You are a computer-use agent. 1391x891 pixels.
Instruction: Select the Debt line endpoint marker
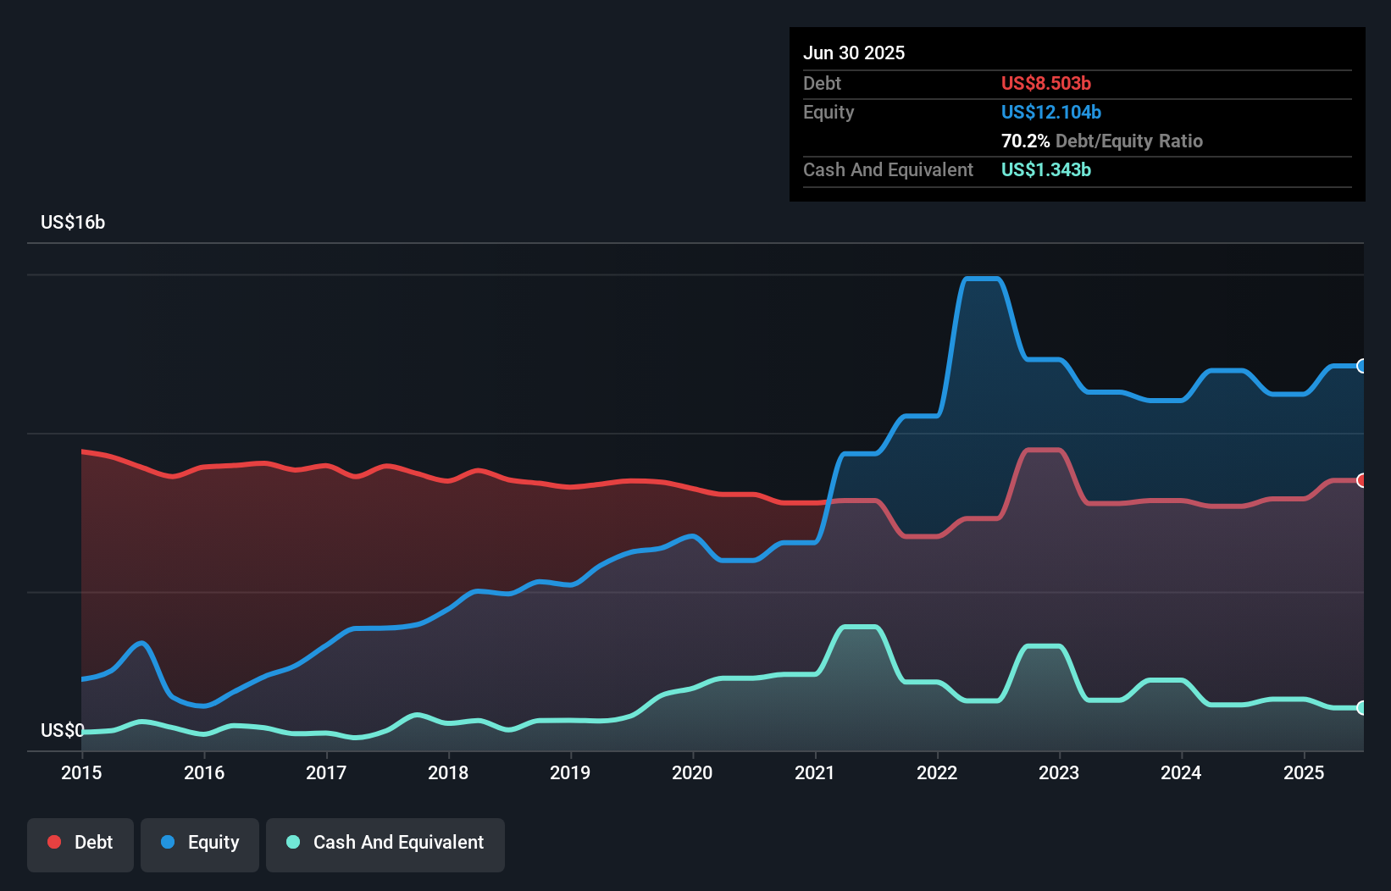click(1362, 479)
